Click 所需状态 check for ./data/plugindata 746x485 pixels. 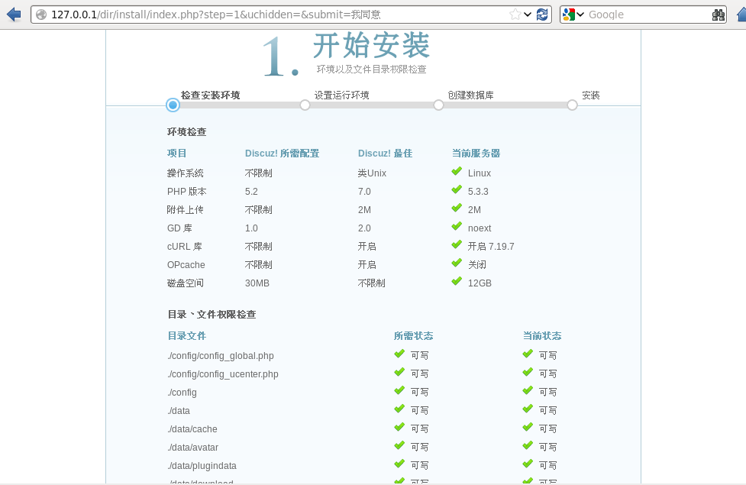pos(399,464)
